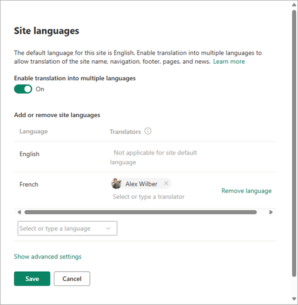Click the Add or remove site languages label

(57, 115)
